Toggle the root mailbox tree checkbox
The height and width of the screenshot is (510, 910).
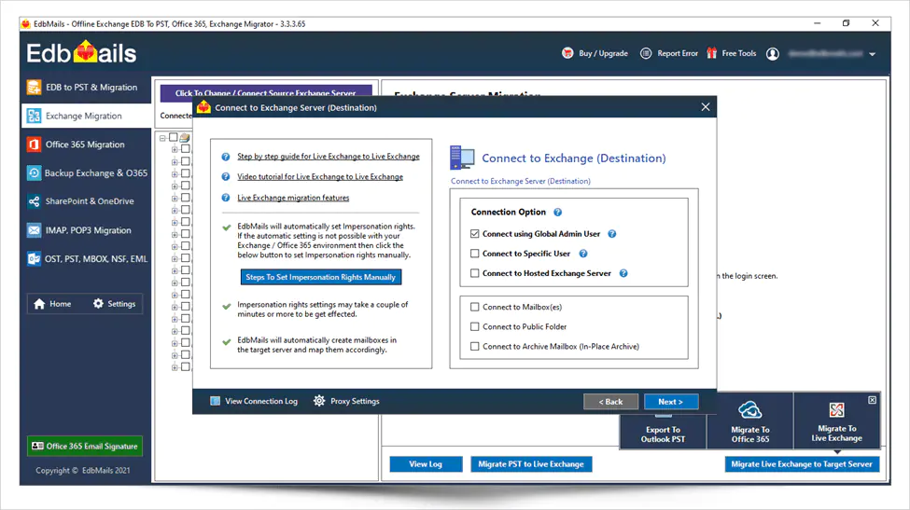174,138
